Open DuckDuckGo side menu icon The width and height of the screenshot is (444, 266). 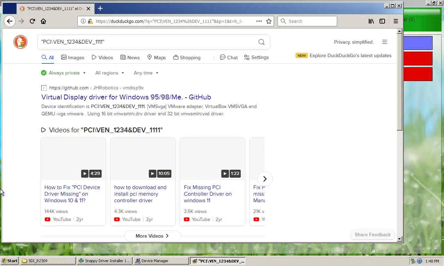pyautogui.click(x=385, y=42)
